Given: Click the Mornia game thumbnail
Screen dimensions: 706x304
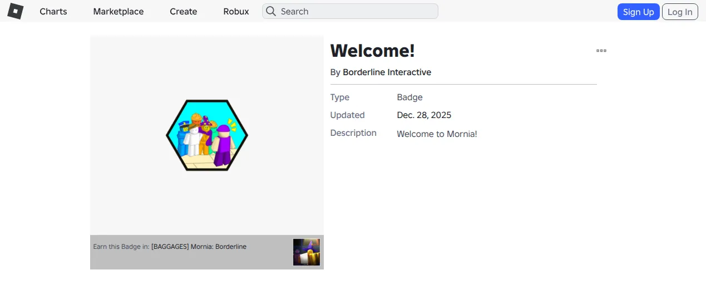Looking at the screenshot, I should tap(307, 252).
